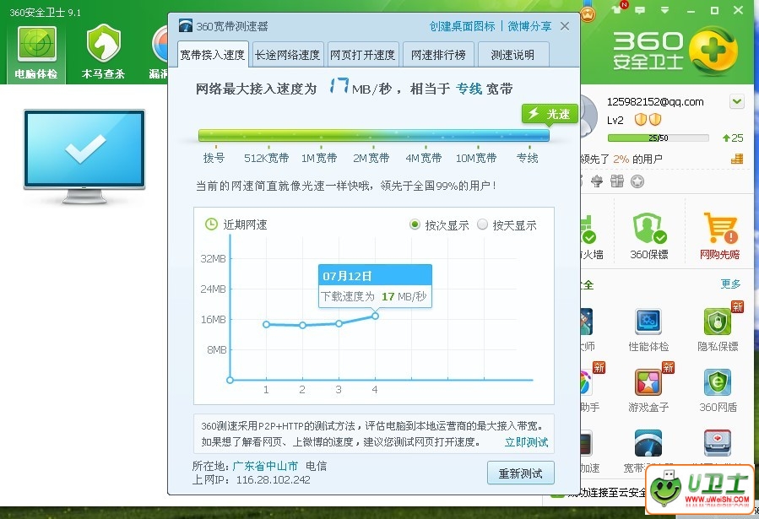Launch the 360网盾 web shield

716,387
